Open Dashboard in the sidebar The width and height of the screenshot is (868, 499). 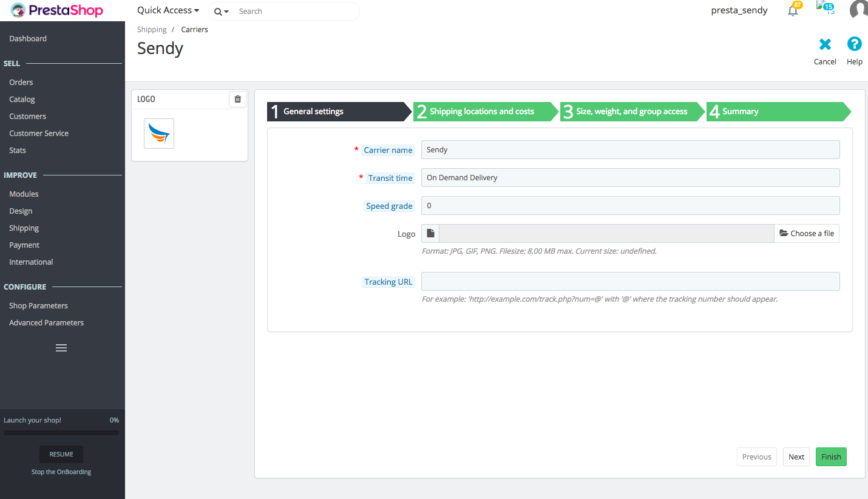click(x=28, y=38)
